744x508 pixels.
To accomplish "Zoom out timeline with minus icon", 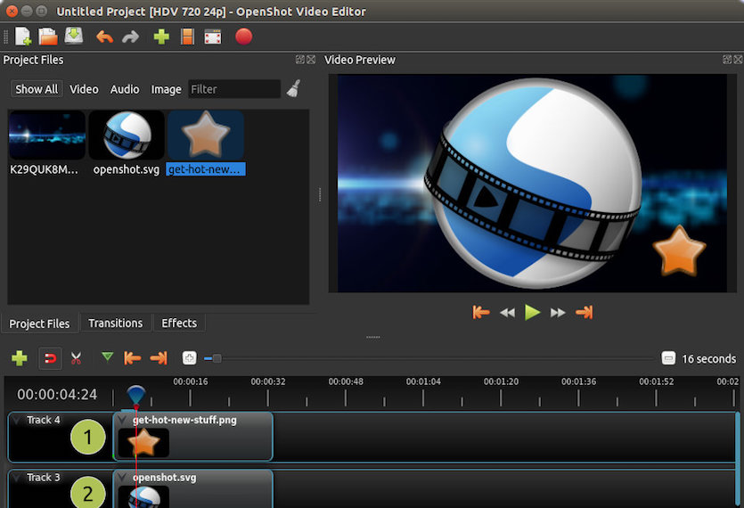I will point(668,358).
